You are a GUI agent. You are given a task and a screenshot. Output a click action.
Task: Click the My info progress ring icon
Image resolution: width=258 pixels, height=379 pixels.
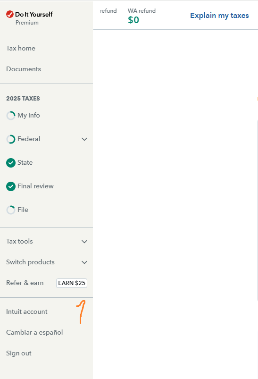tap(11, 116)
